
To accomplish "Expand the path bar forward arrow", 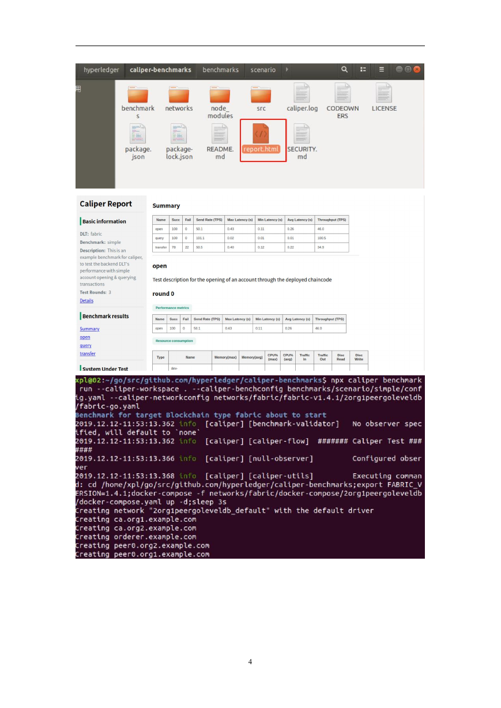I will coord(287,70).
